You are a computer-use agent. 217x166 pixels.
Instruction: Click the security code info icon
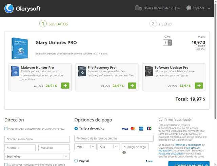[x=124, y=152]
